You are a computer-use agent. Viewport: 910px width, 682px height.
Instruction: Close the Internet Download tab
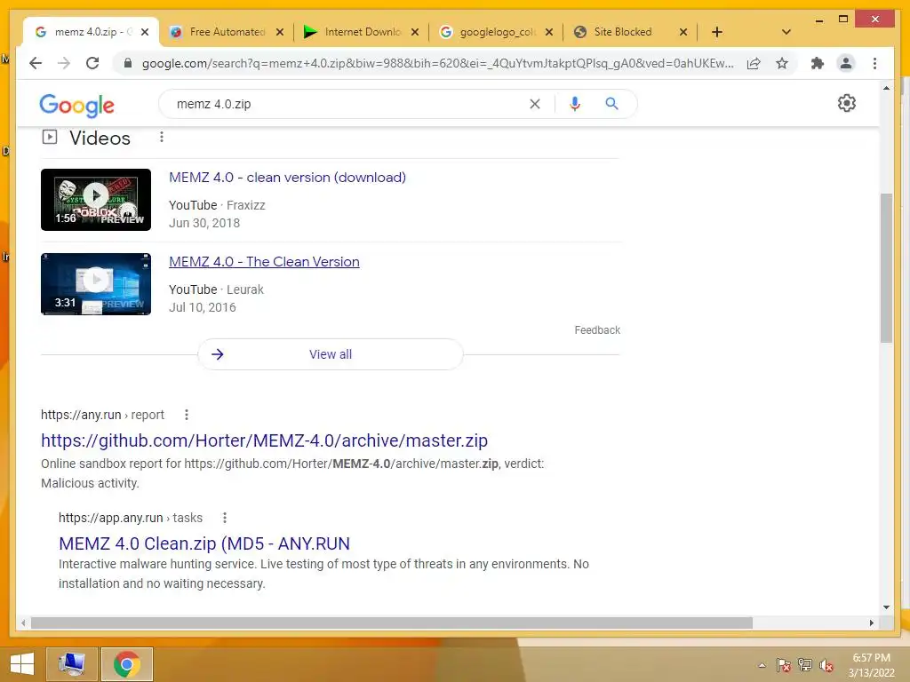point(414,32)
